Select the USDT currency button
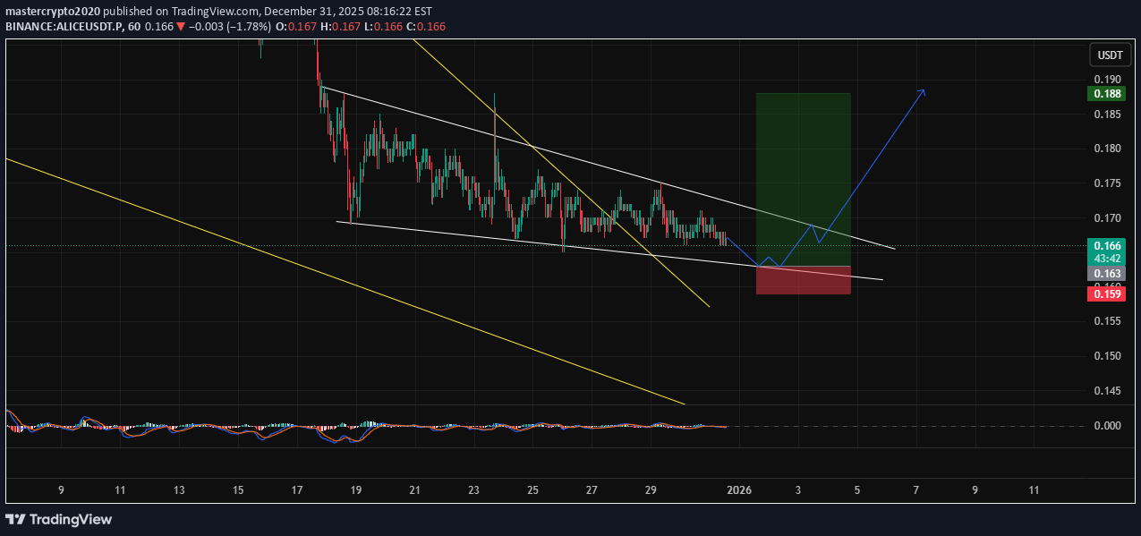This screenshot has width=1141, height=536. pos(1109,55)
